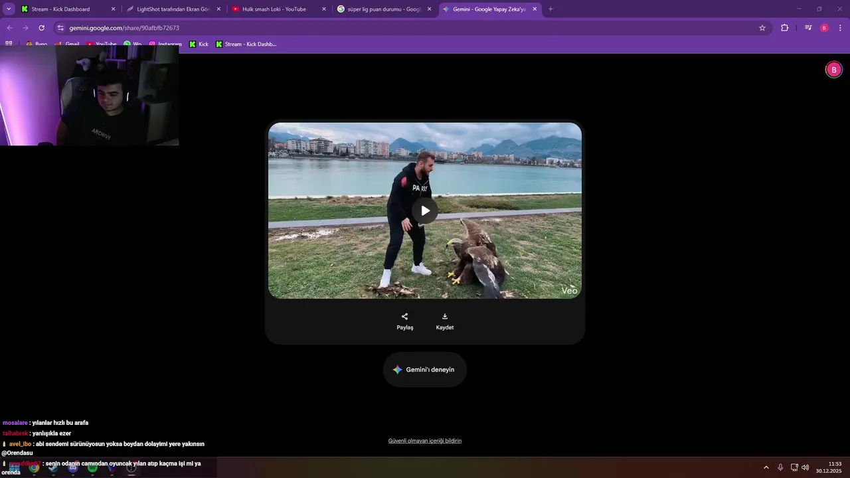
Task: Open the media controls icon in toolbar
Action: tap(808, 28)
